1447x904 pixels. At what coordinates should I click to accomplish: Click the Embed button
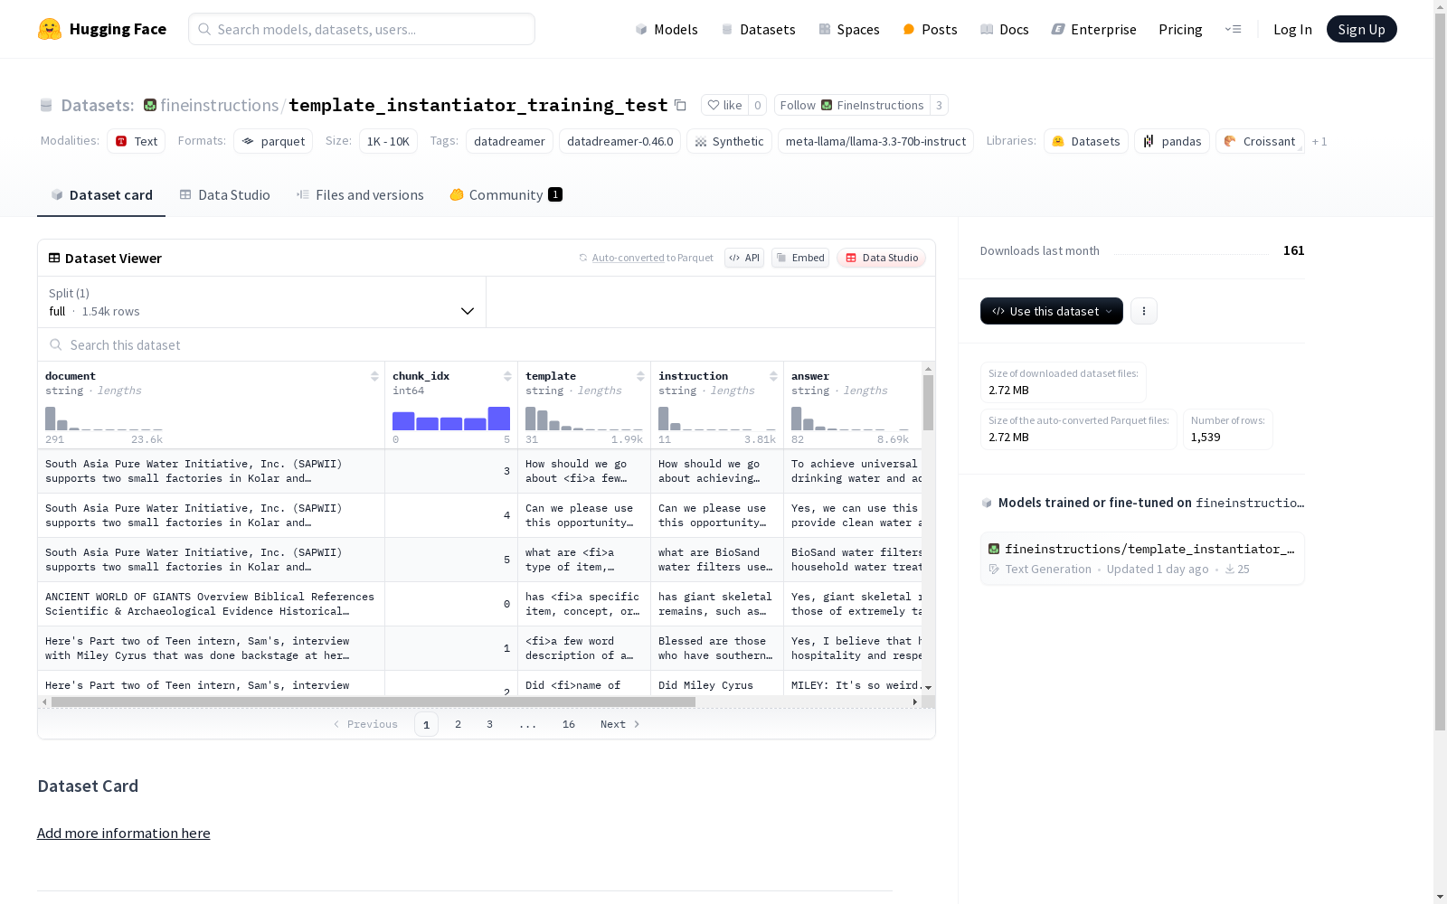point(800,258)
